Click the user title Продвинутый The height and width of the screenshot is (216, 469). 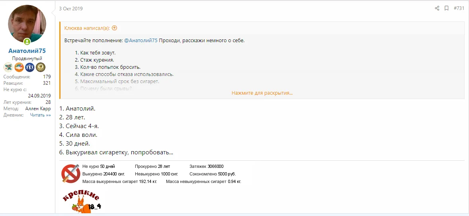click(27, 58)
